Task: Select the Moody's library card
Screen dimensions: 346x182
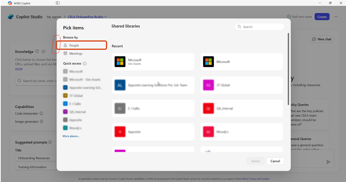Action: [241, 132]
